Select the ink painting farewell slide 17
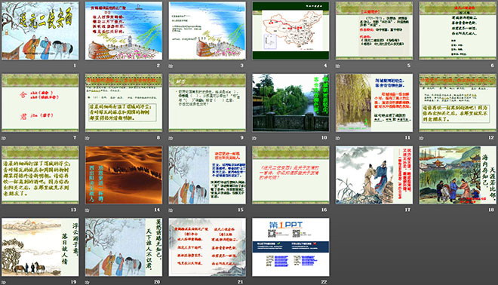This screenshot has width=498, height=285. [374, 175]
